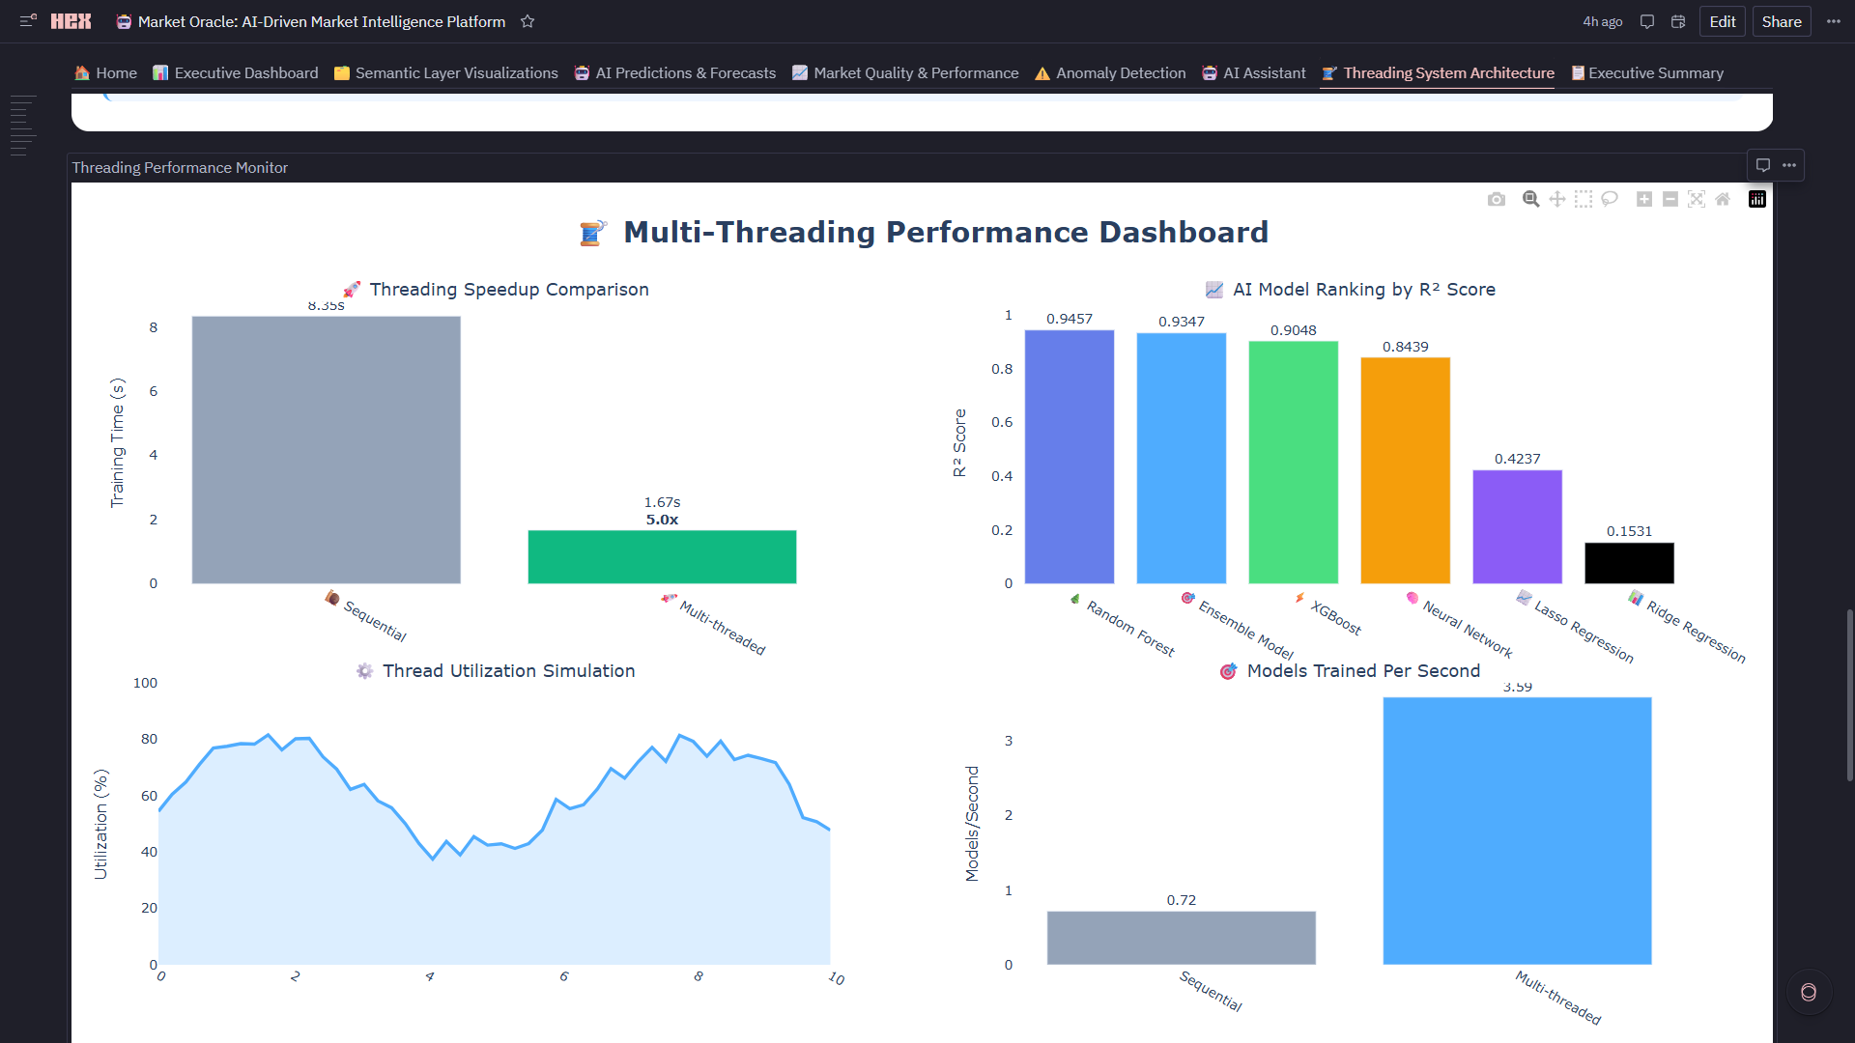Screen dimensions: 1855x1043
Task: Download plot as PNG with camera icon
Action: pos(1497,199)
